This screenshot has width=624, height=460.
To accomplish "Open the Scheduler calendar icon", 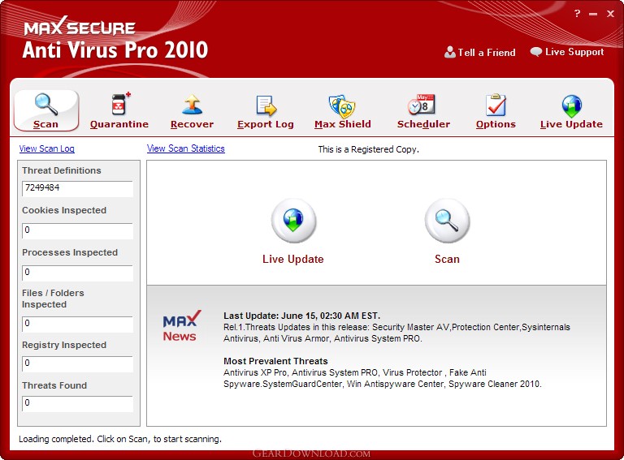I will [x=422, y=105].
